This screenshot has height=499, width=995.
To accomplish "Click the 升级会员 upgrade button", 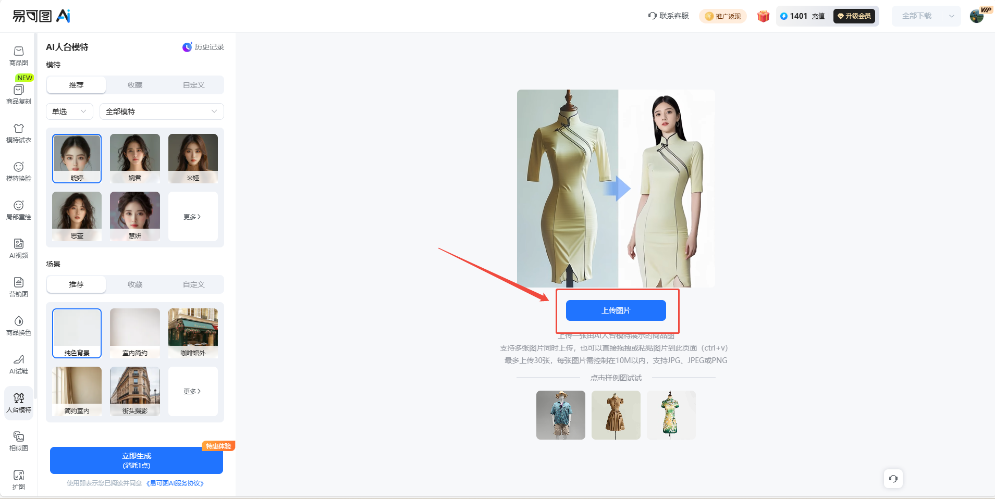I will tap(854, 16).
